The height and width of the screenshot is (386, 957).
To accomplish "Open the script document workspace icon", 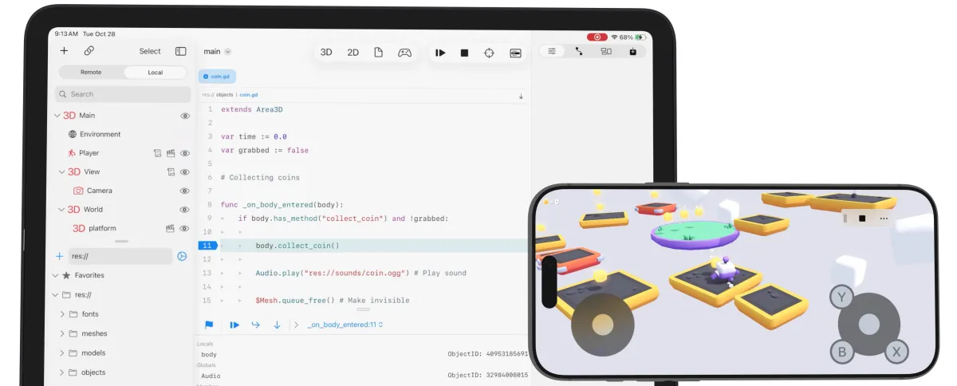I will click(x=379, y=53).
